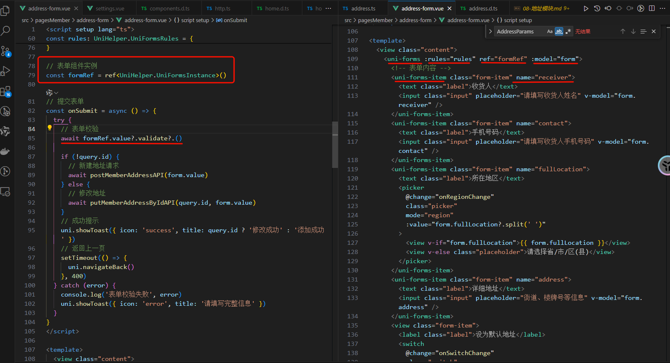Open changes with next revision
Image resolution: width=670 pixels, height=363 pixels.
(629, 8)
